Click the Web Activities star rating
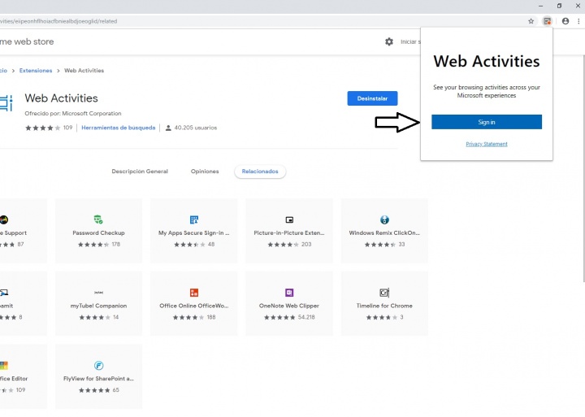Image resolution: width=585 pixels, height=417 pixels. click(42, 128)
